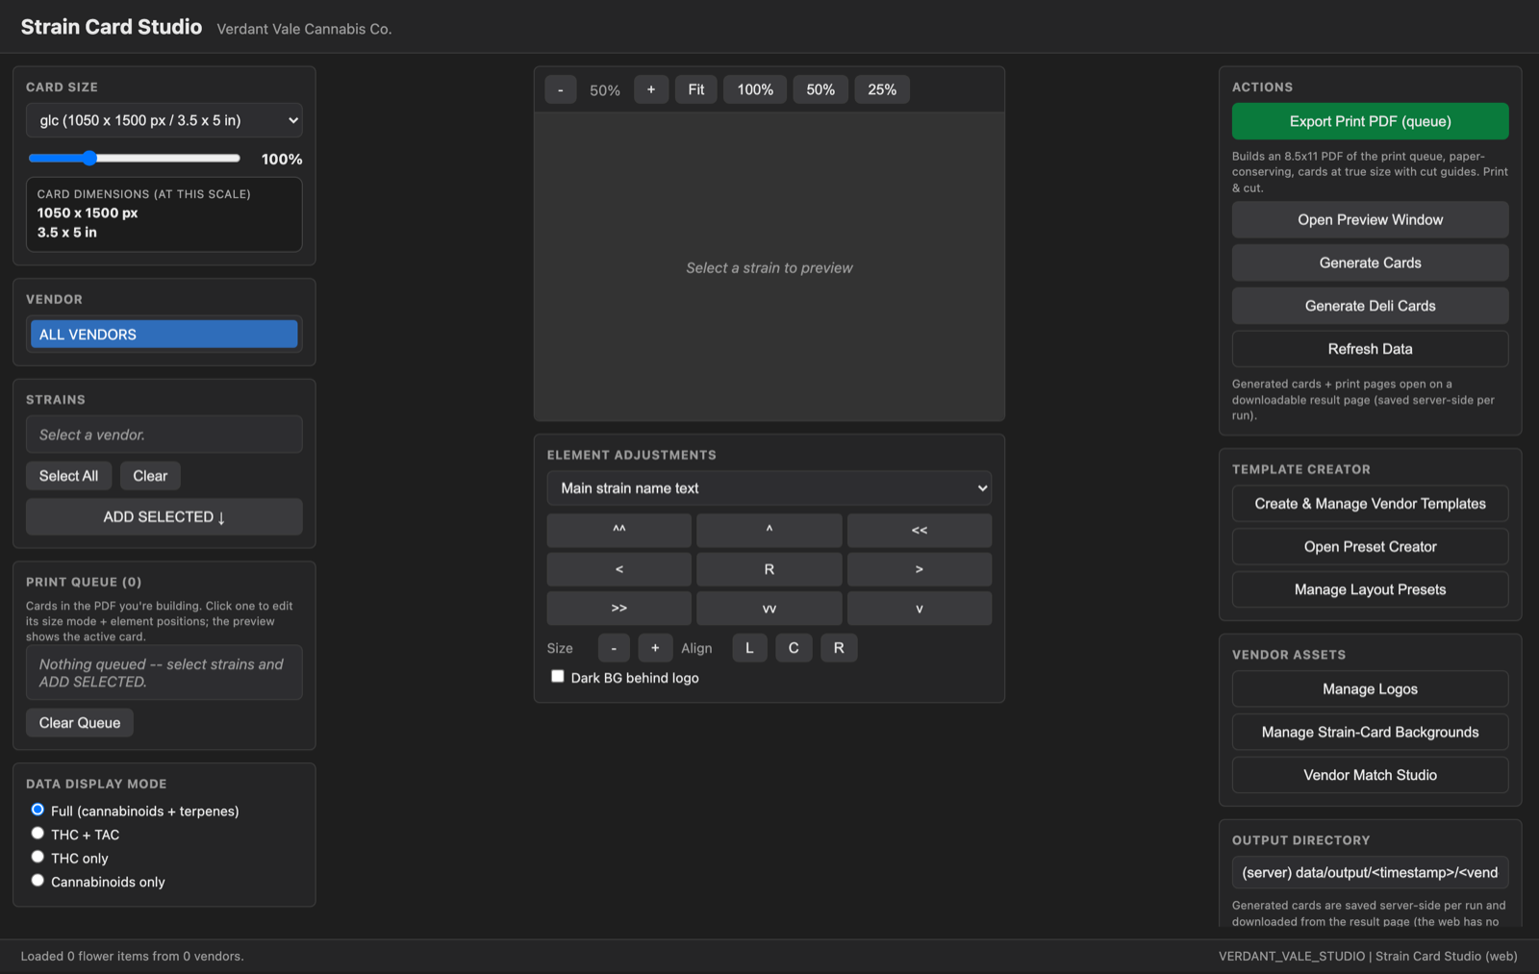Click the '100%' scale value text
1539x974 pixels.
[x=282, y=159]
